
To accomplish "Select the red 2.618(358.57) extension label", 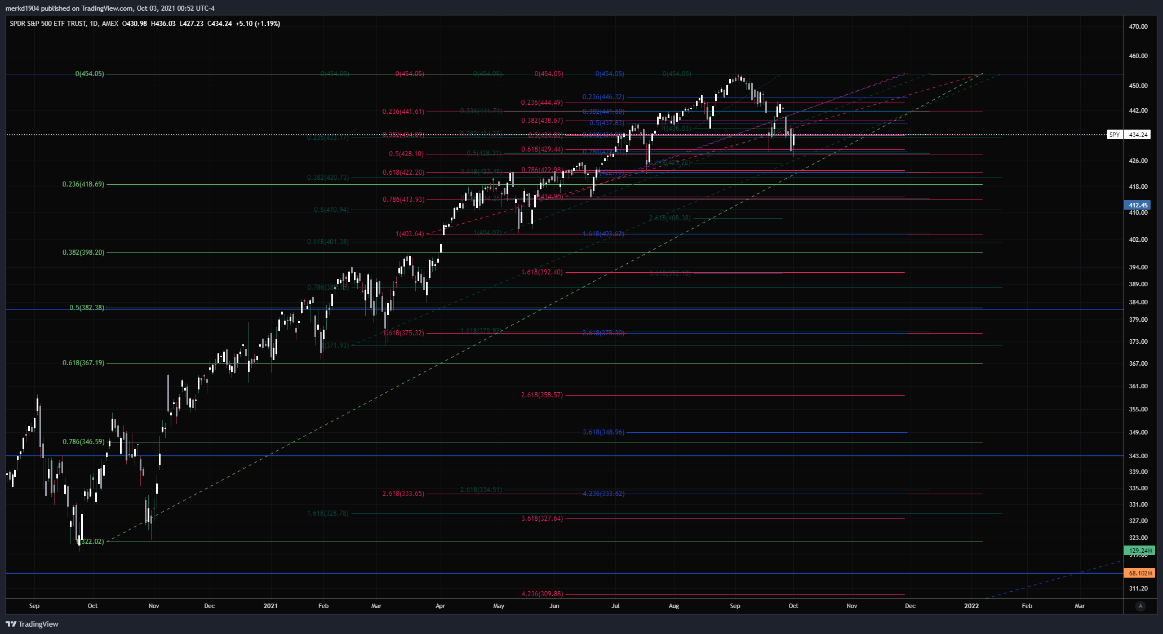I will [x=542, y=395].
